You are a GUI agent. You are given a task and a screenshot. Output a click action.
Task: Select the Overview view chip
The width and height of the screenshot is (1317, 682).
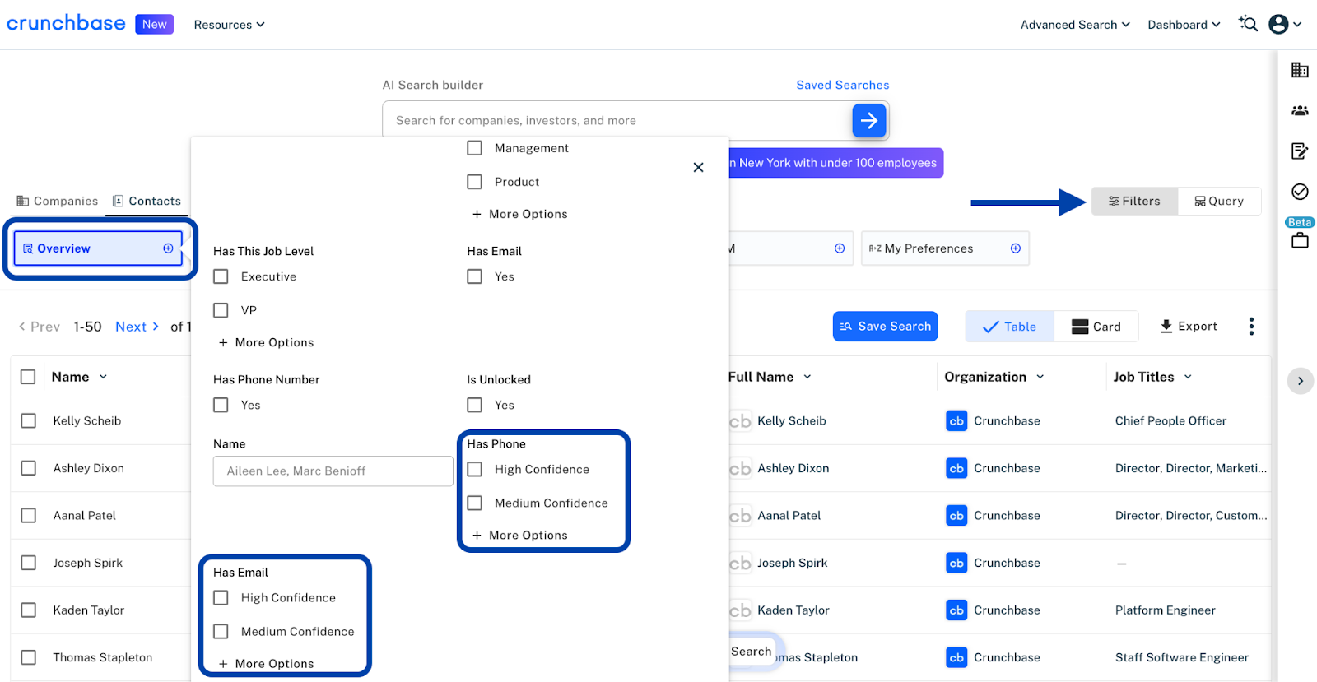point(98,248)
